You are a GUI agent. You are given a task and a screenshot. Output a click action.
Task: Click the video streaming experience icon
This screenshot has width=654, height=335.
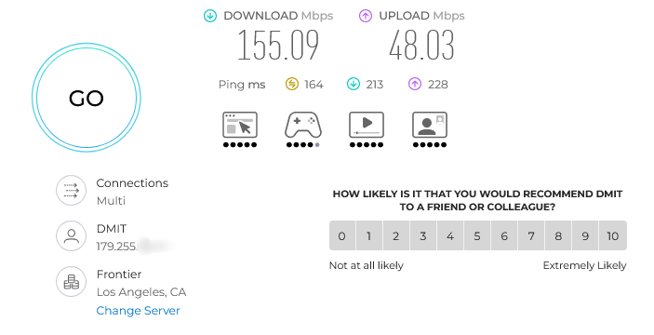(367, 125)
